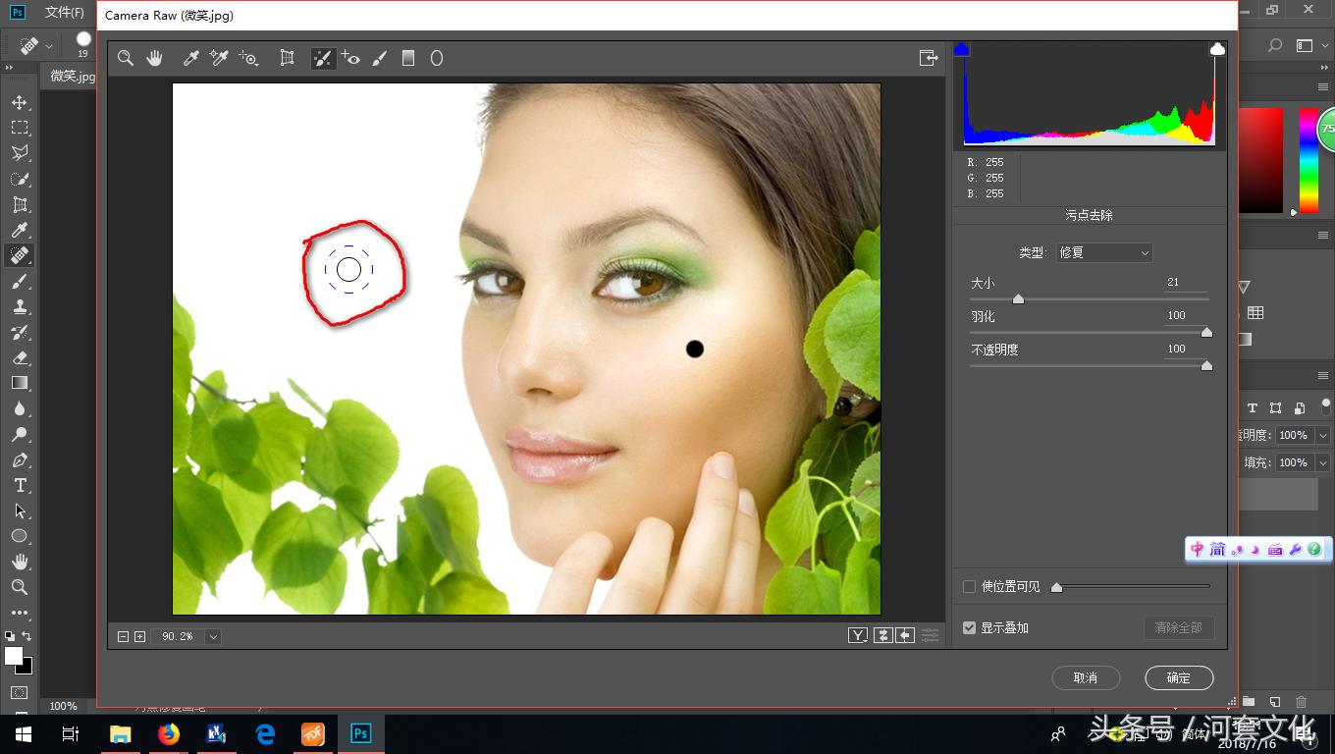
Task: Toggle the before/after preview with Y button
Action: tap(858, 634)
